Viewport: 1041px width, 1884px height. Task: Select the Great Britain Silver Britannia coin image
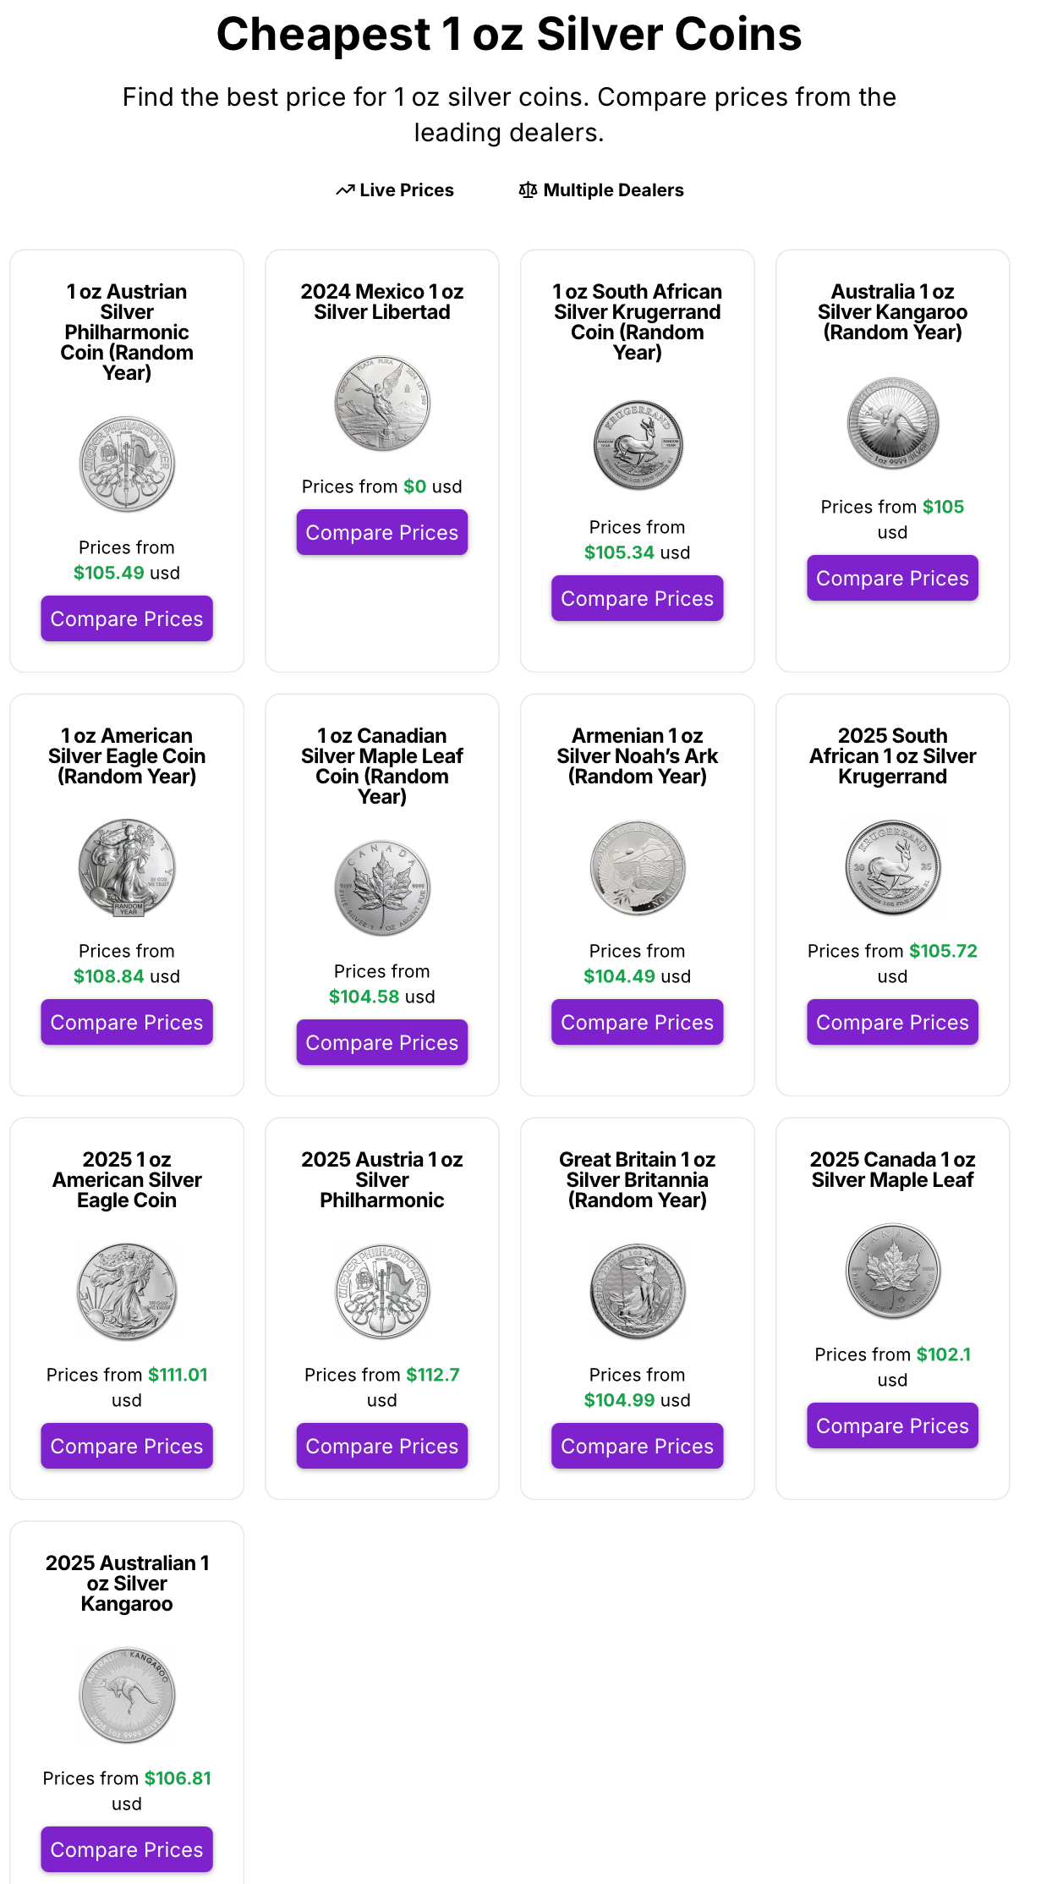[638, 1292]
